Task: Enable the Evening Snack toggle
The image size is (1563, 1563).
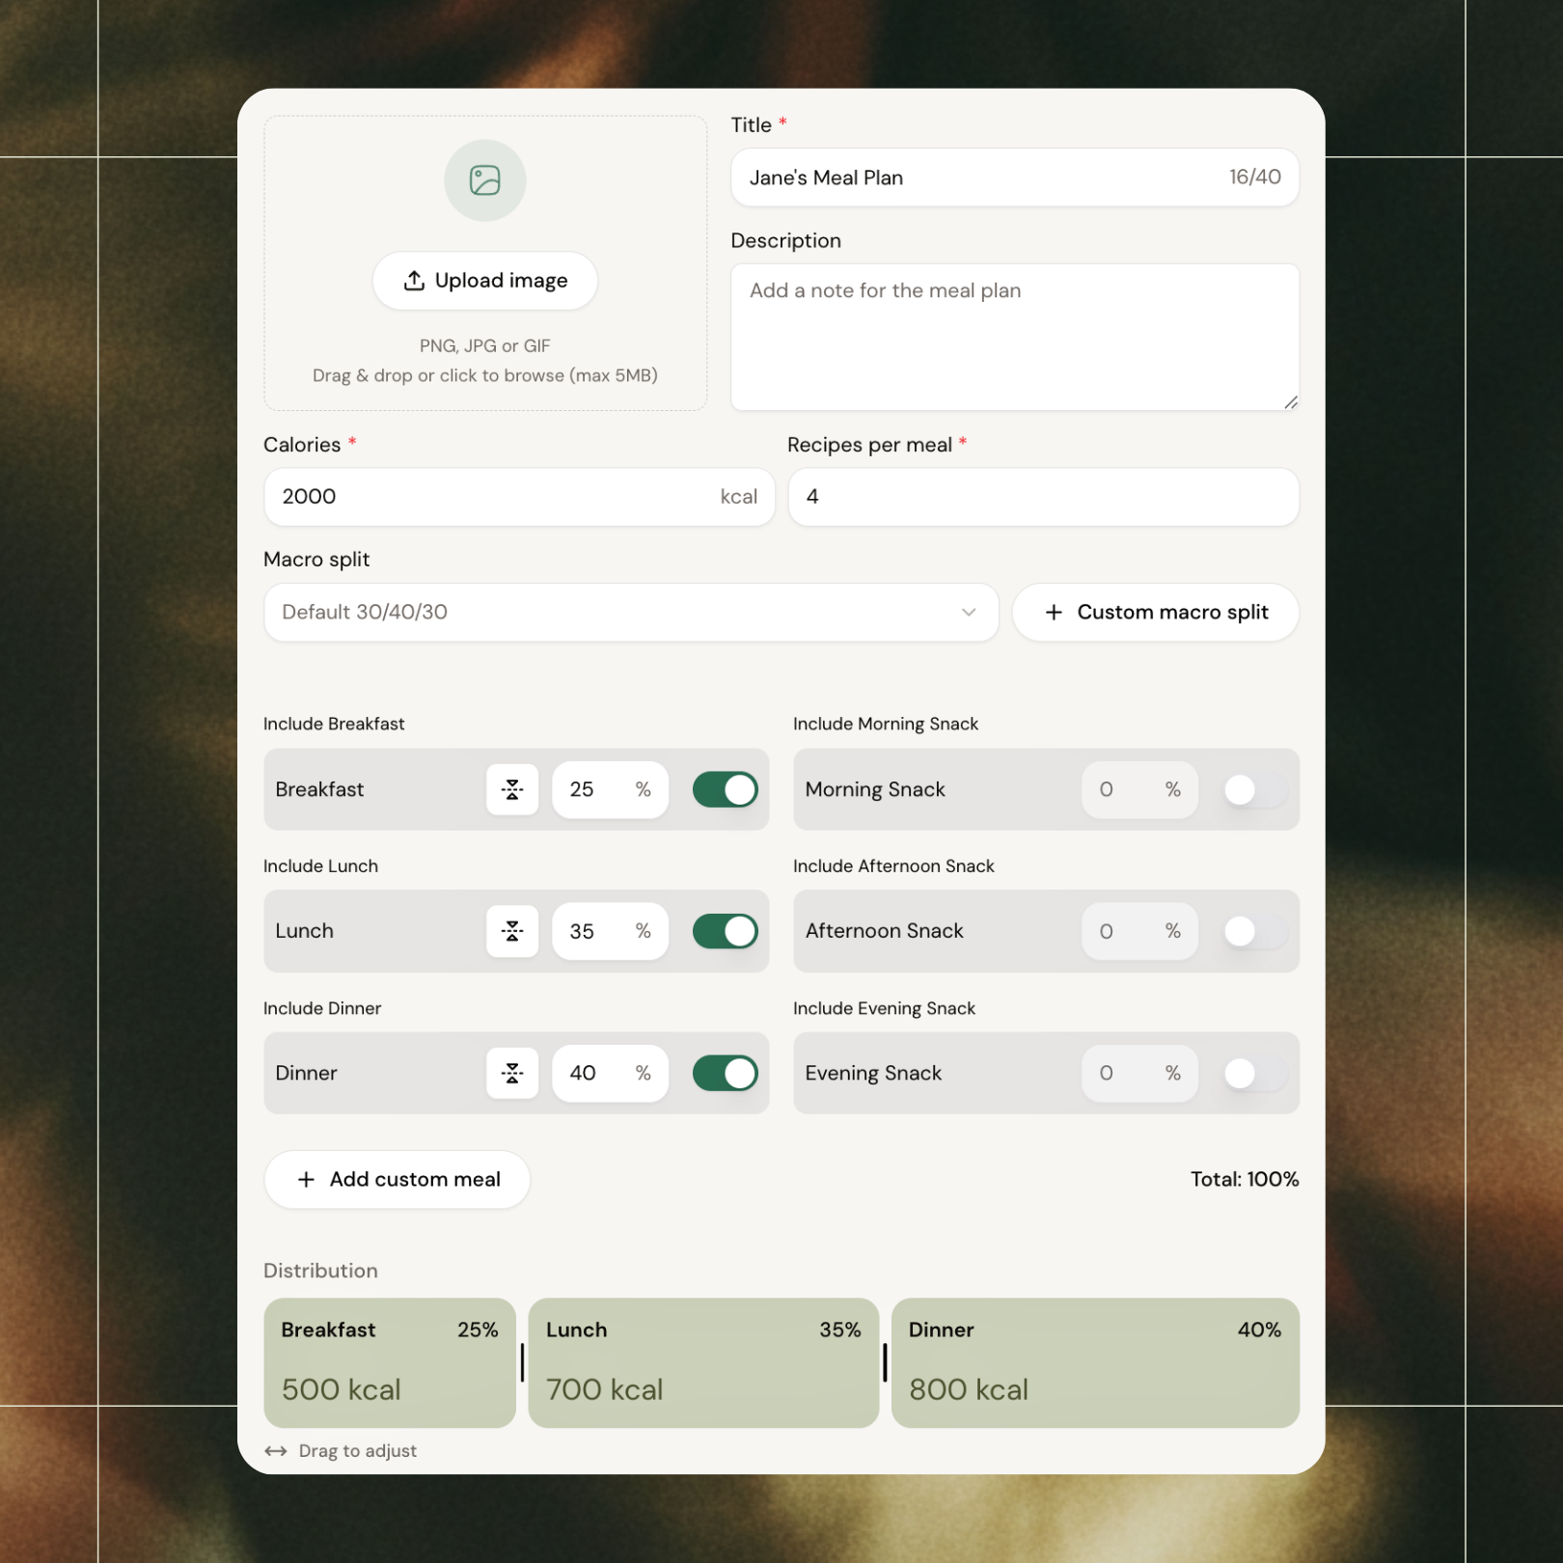Action: point(1253,1073)
